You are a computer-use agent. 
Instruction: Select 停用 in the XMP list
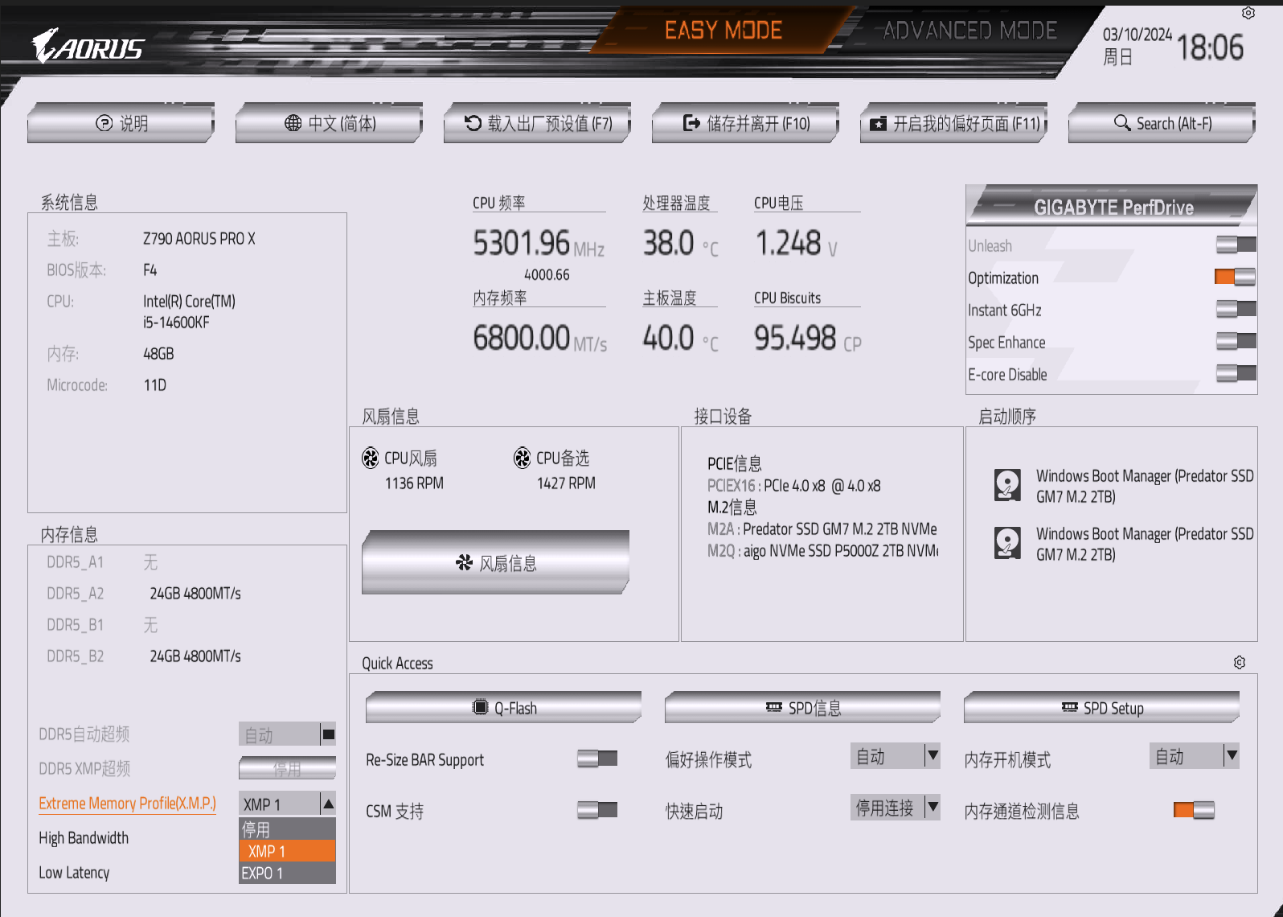(287, 829)
